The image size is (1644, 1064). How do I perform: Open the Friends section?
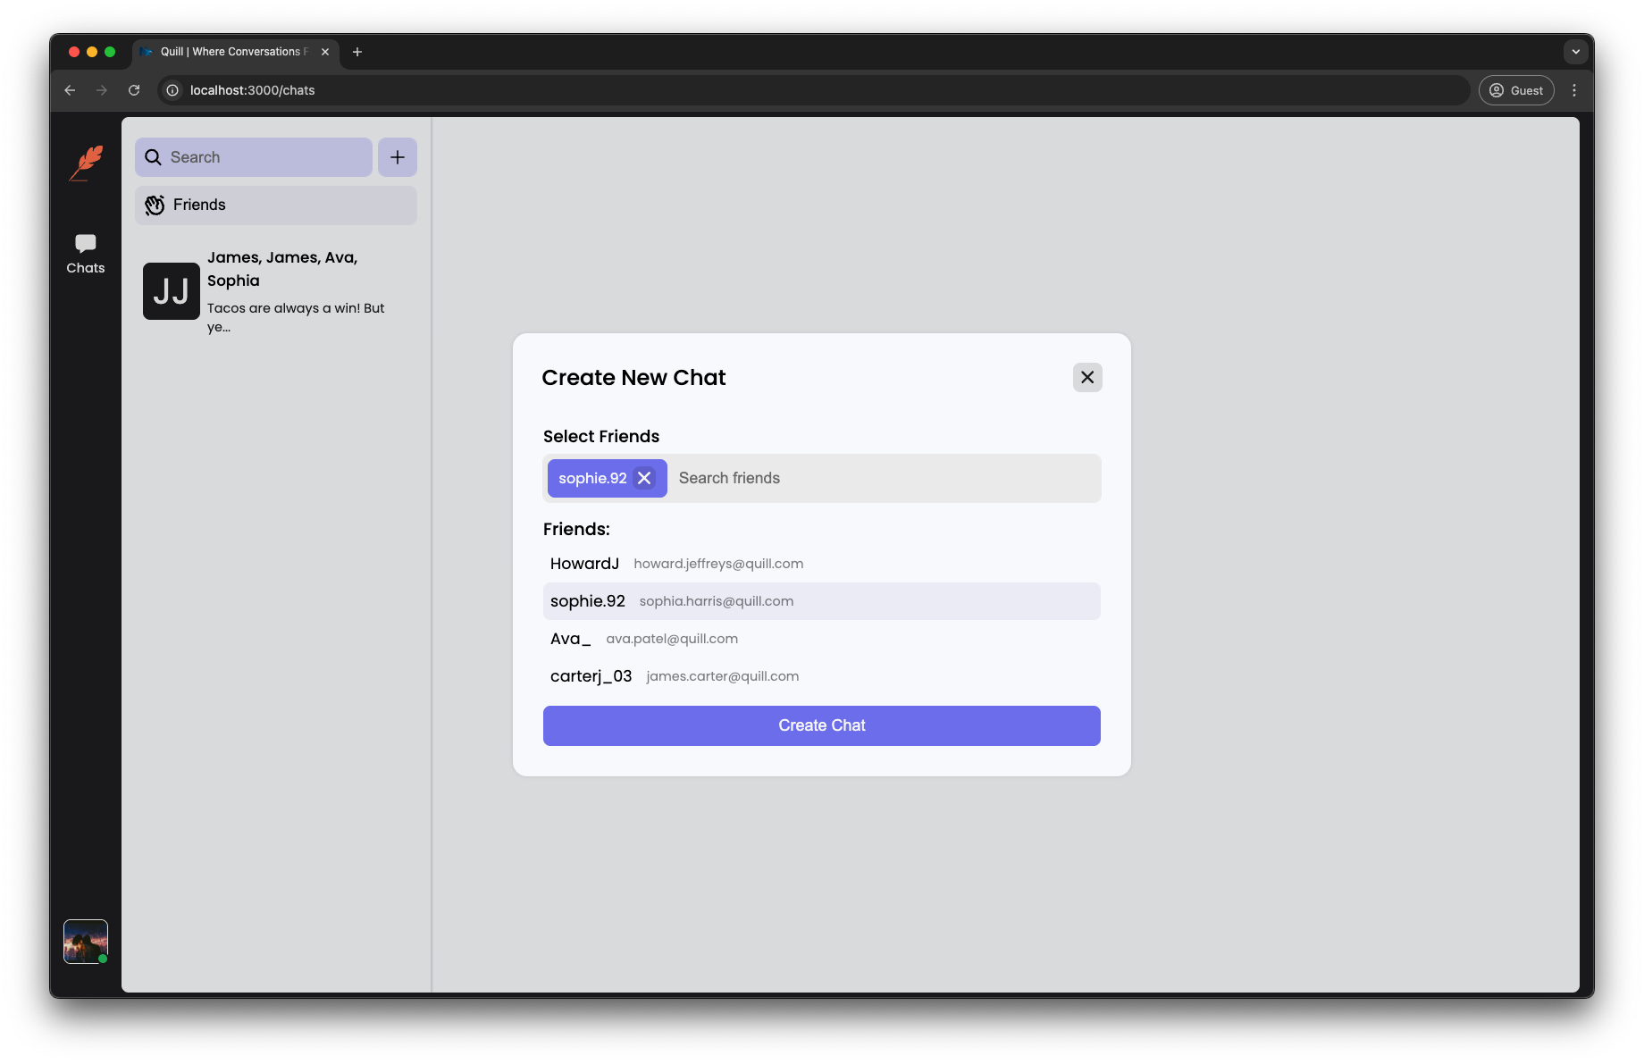point(276,205)
